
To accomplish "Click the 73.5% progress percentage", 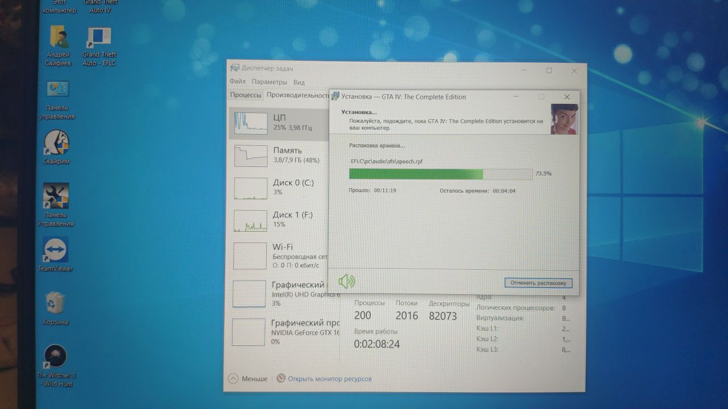I will click(x=543, y=173).
